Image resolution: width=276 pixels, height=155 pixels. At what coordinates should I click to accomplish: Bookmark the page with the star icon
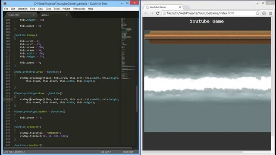tap(257, 13)
